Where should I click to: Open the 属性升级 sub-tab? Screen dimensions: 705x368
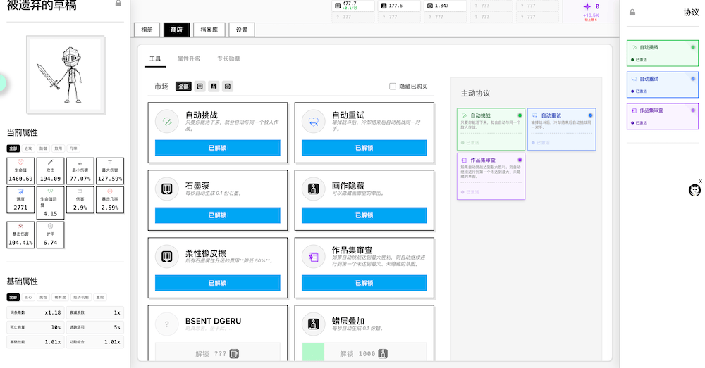[x=188, y=59]
